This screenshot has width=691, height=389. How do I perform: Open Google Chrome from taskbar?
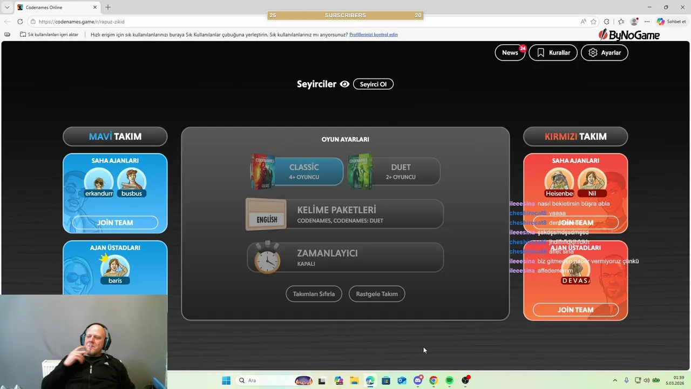(433, 380)
